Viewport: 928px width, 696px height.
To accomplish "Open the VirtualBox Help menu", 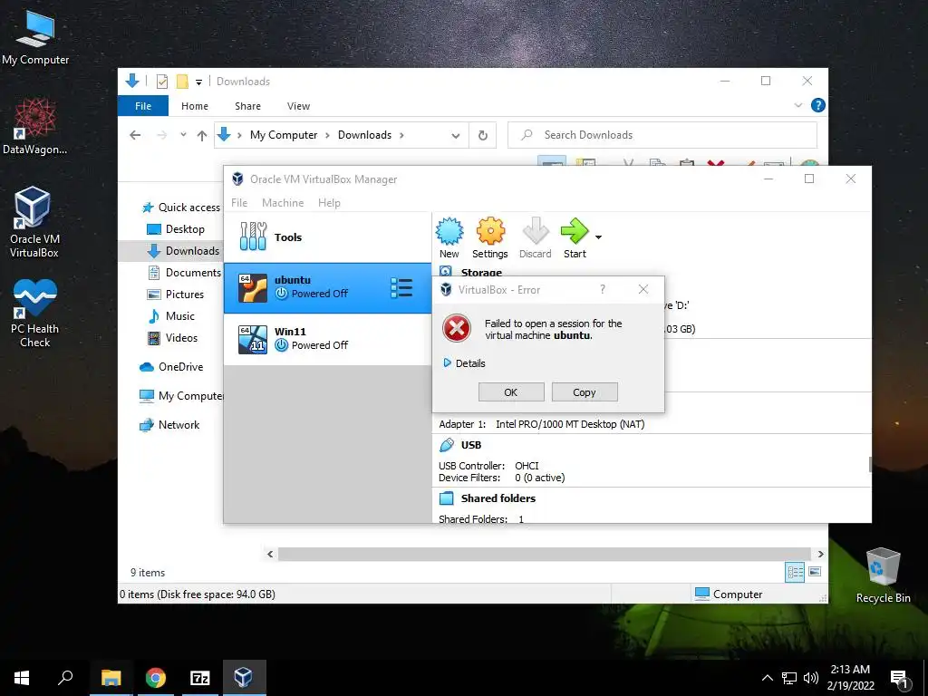I will click(x=329, y=203).
